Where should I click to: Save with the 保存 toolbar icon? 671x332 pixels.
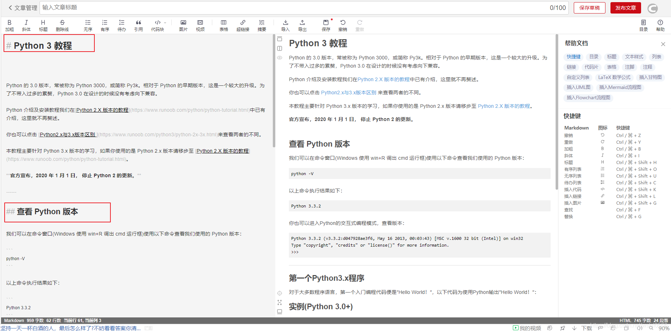click(326, 26)
